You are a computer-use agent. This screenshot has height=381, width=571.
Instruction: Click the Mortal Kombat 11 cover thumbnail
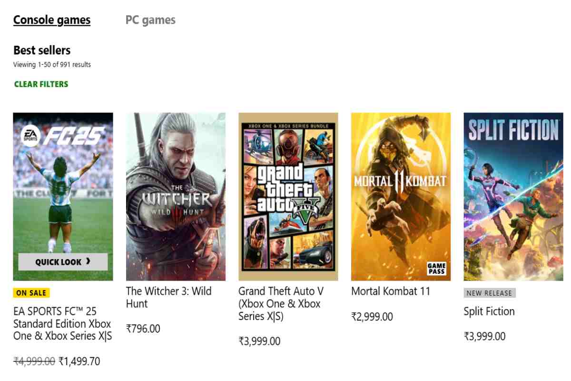pyautogui.click(x=401, y=190)
